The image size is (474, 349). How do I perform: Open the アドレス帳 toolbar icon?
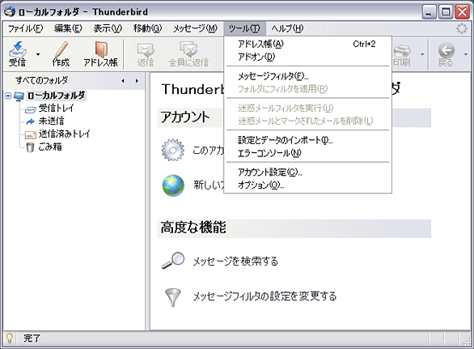[101, 49]
